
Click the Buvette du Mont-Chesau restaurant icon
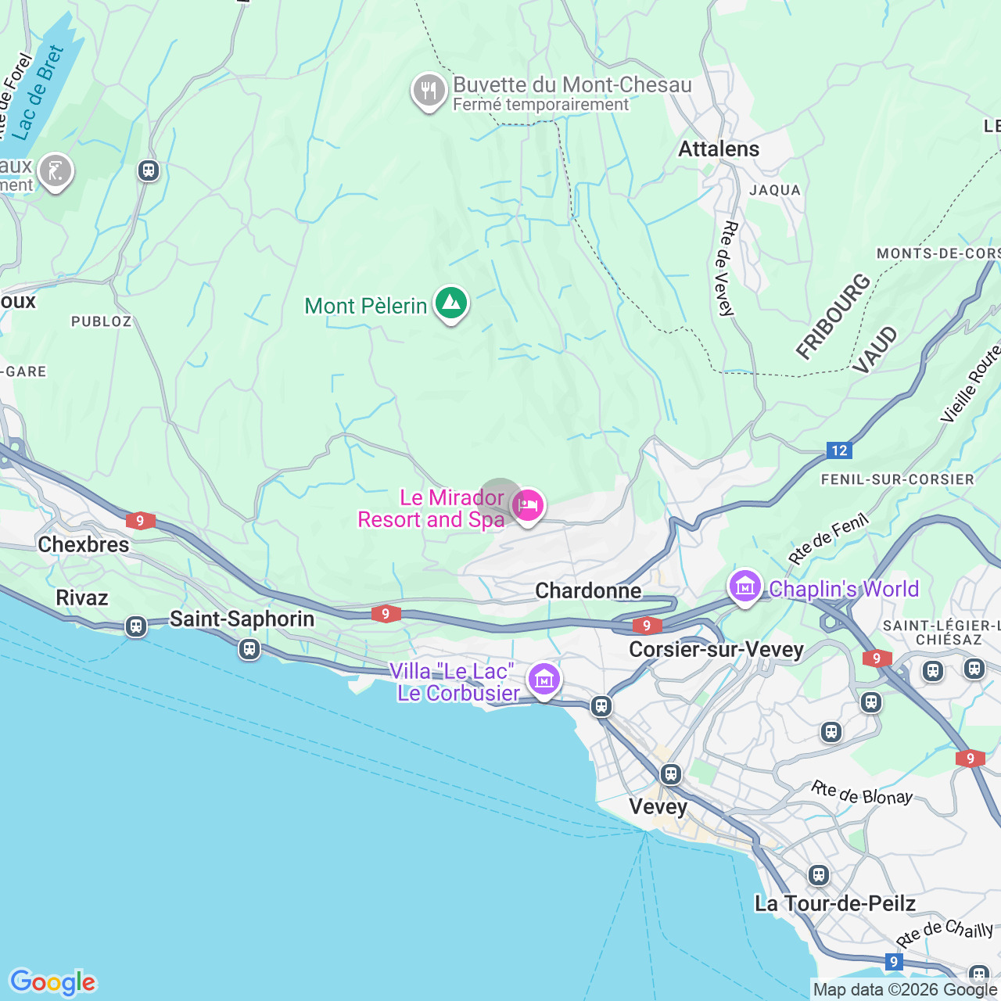429,92
